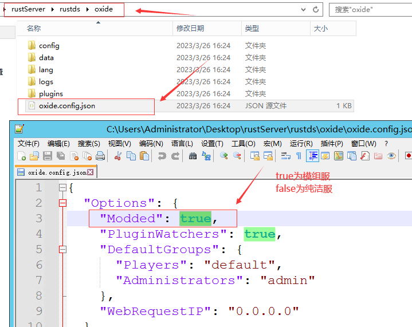Sort files by 名称 column header

[x=95, y=29]
